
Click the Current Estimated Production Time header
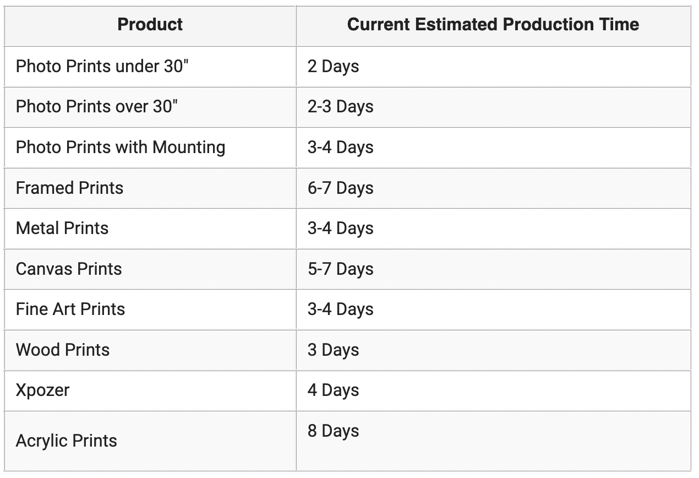[493, 25]
